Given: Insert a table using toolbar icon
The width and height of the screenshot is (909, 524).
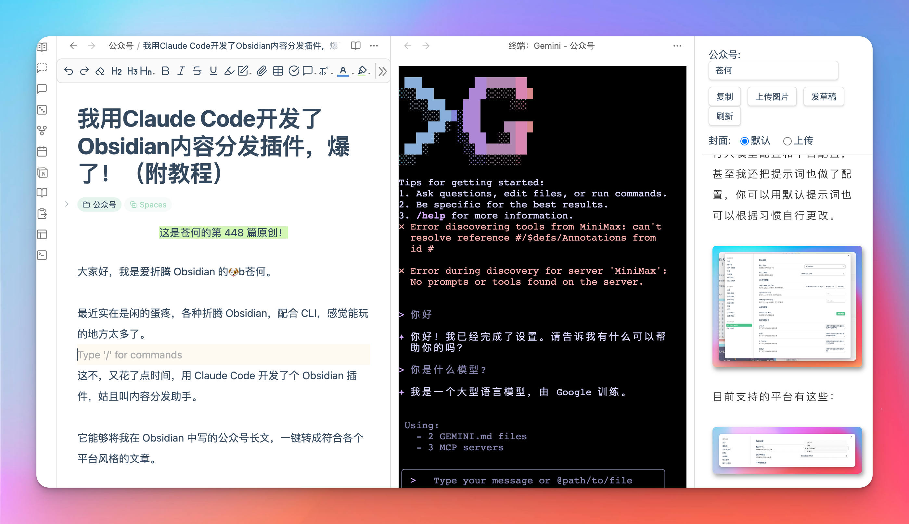Looking at the screenshot, I should pos(278,71).
